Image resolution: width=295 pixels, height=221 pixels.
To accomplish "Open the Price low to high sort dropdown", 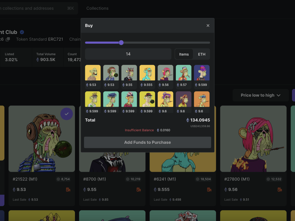I will pos(260,95).
